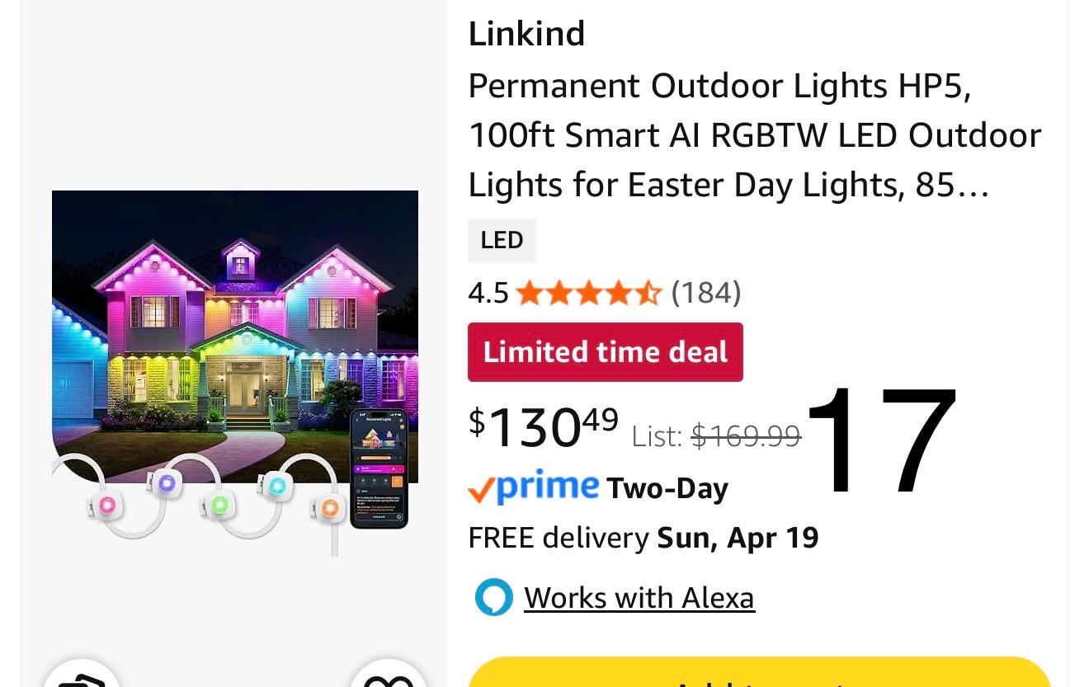Open the 184 customer reviews count
1089x687 pixels.
(706, 292)
